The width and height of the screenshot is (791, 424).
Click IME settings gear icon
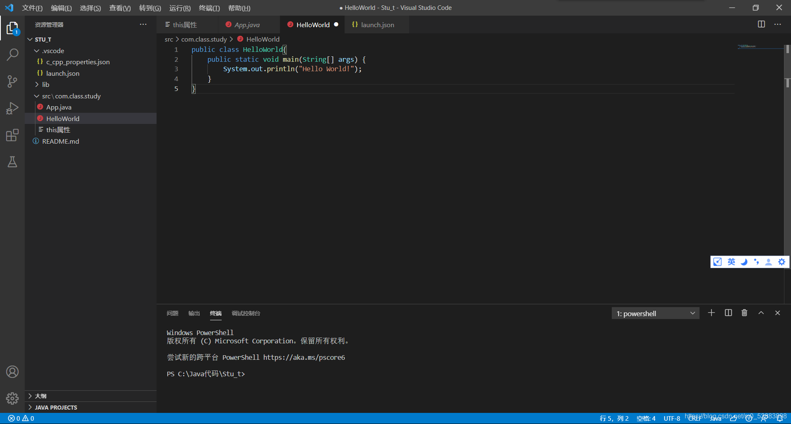click(x=782, y=262)
